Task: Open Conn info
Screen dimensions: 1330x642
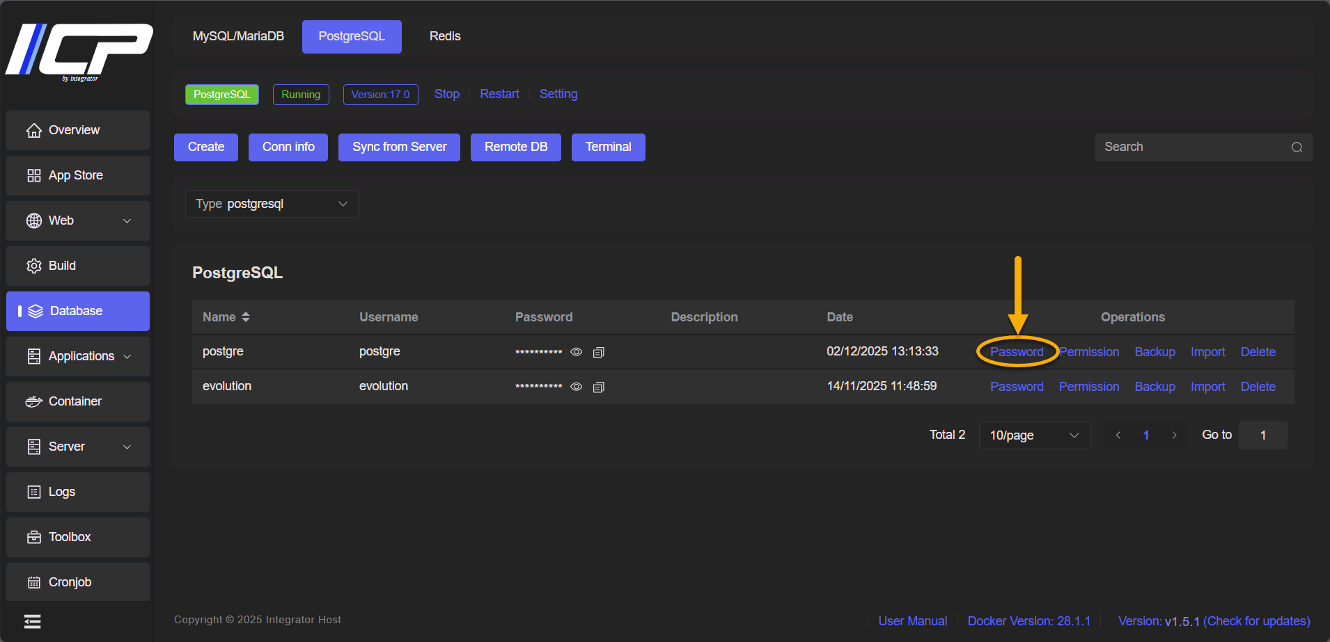Action: [288, 147]
